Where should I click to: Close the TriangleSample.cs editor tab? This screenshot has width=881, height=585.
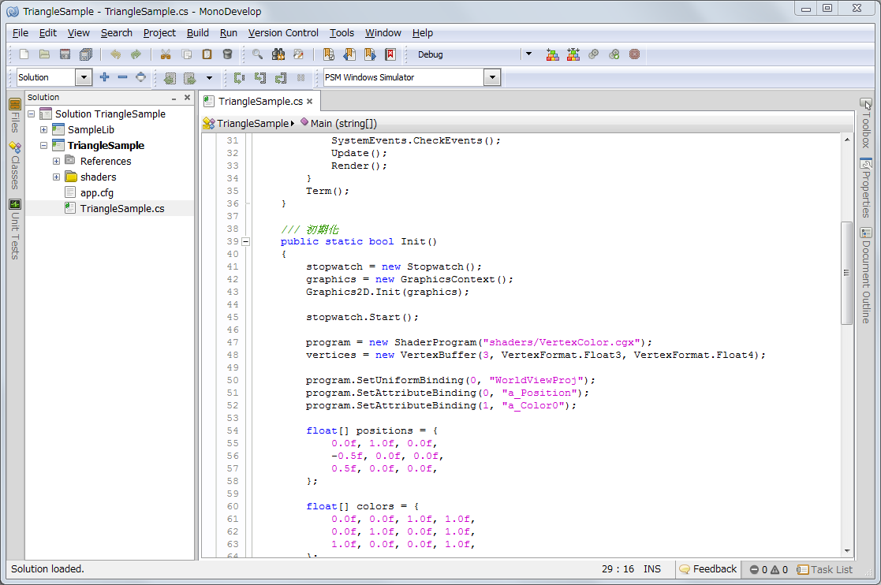(310, 101)
